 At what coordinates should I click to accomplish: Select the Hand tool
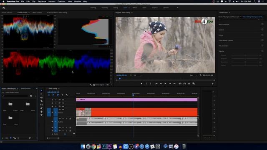(x=41, y=112)
